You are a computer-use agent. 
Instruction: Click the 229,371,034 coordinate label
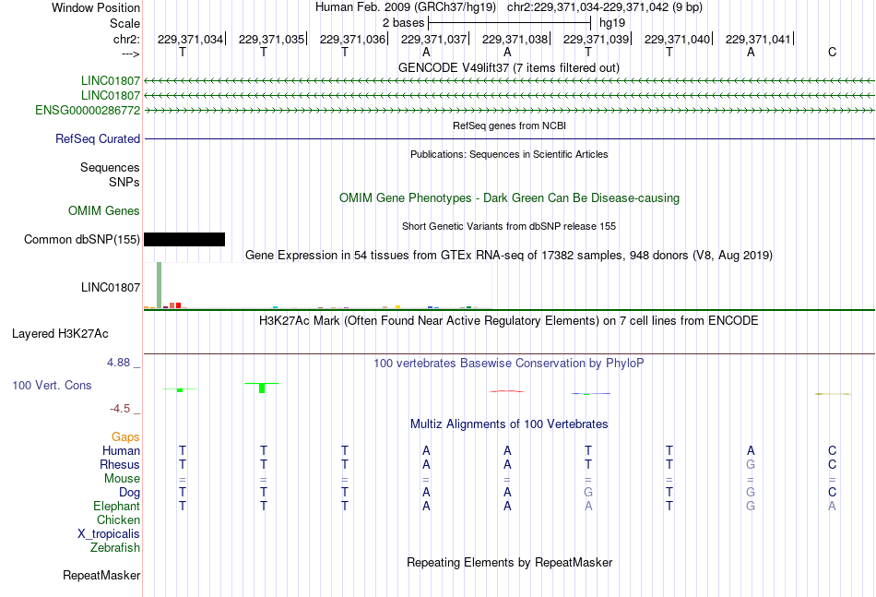pos(190,39)
